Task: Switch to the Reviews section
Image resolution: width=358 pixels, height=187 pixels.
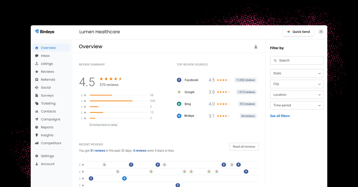Action: (47, 71)
